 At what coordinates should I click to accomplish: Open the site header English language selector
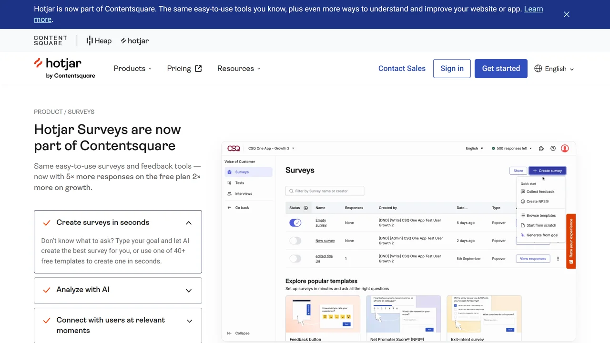[x=554, y=69]
